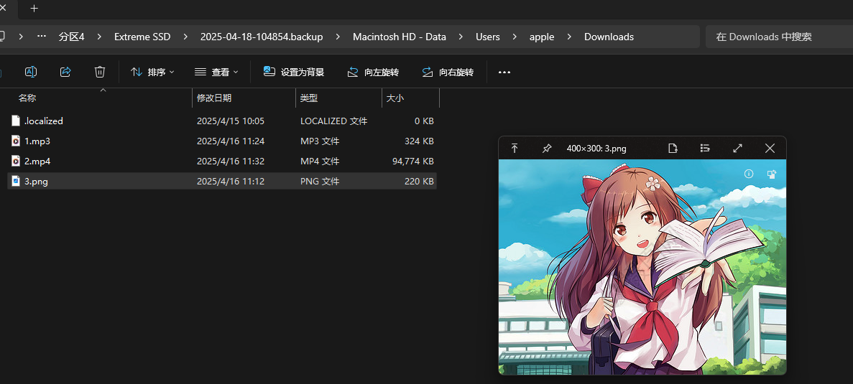853x384 pixels.
Task: Click the copy-image icon beside info icon
Action: pos(771,174)
